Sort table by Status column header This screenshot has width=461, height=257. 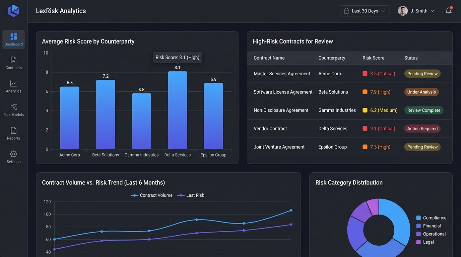[x=411, y=58]
